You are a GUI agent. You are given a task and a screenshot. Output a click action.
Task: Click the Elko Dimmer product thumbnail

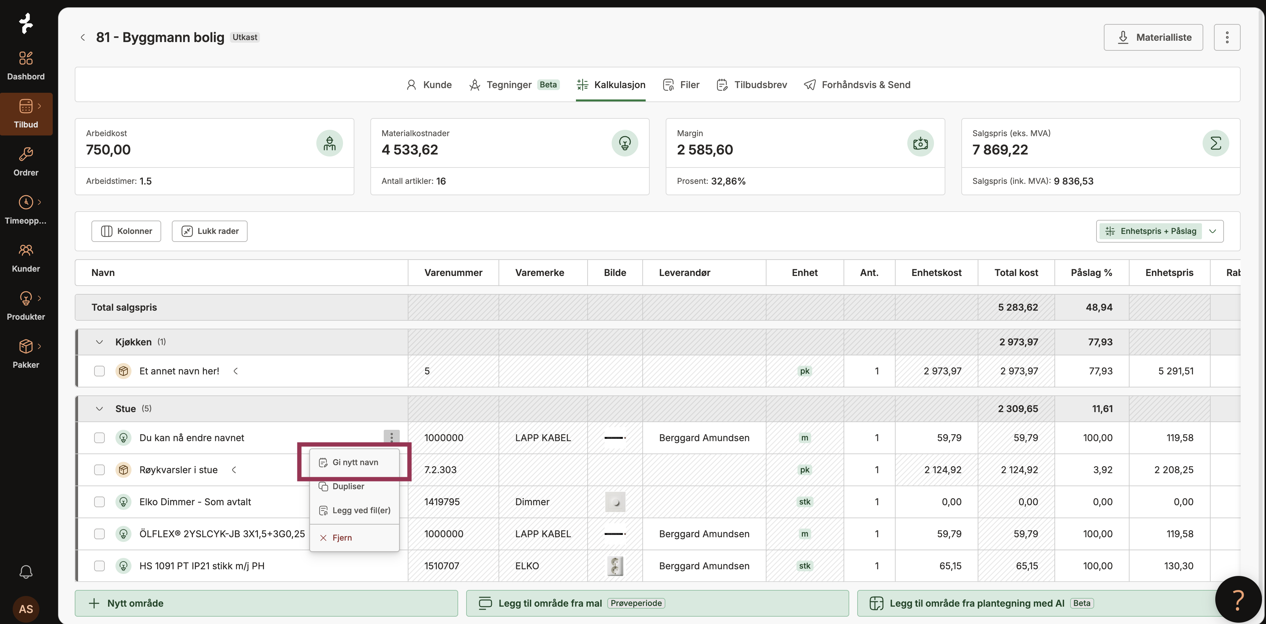(615, 502)
